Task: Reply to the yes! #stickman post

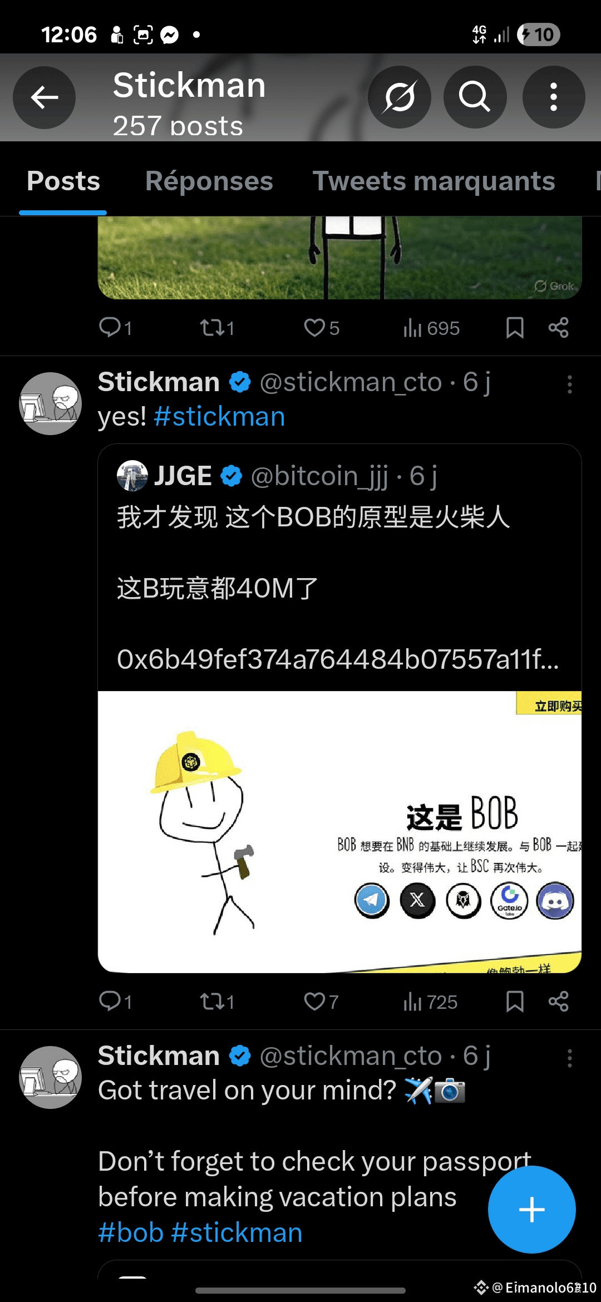Action: tap(116, 1002)
